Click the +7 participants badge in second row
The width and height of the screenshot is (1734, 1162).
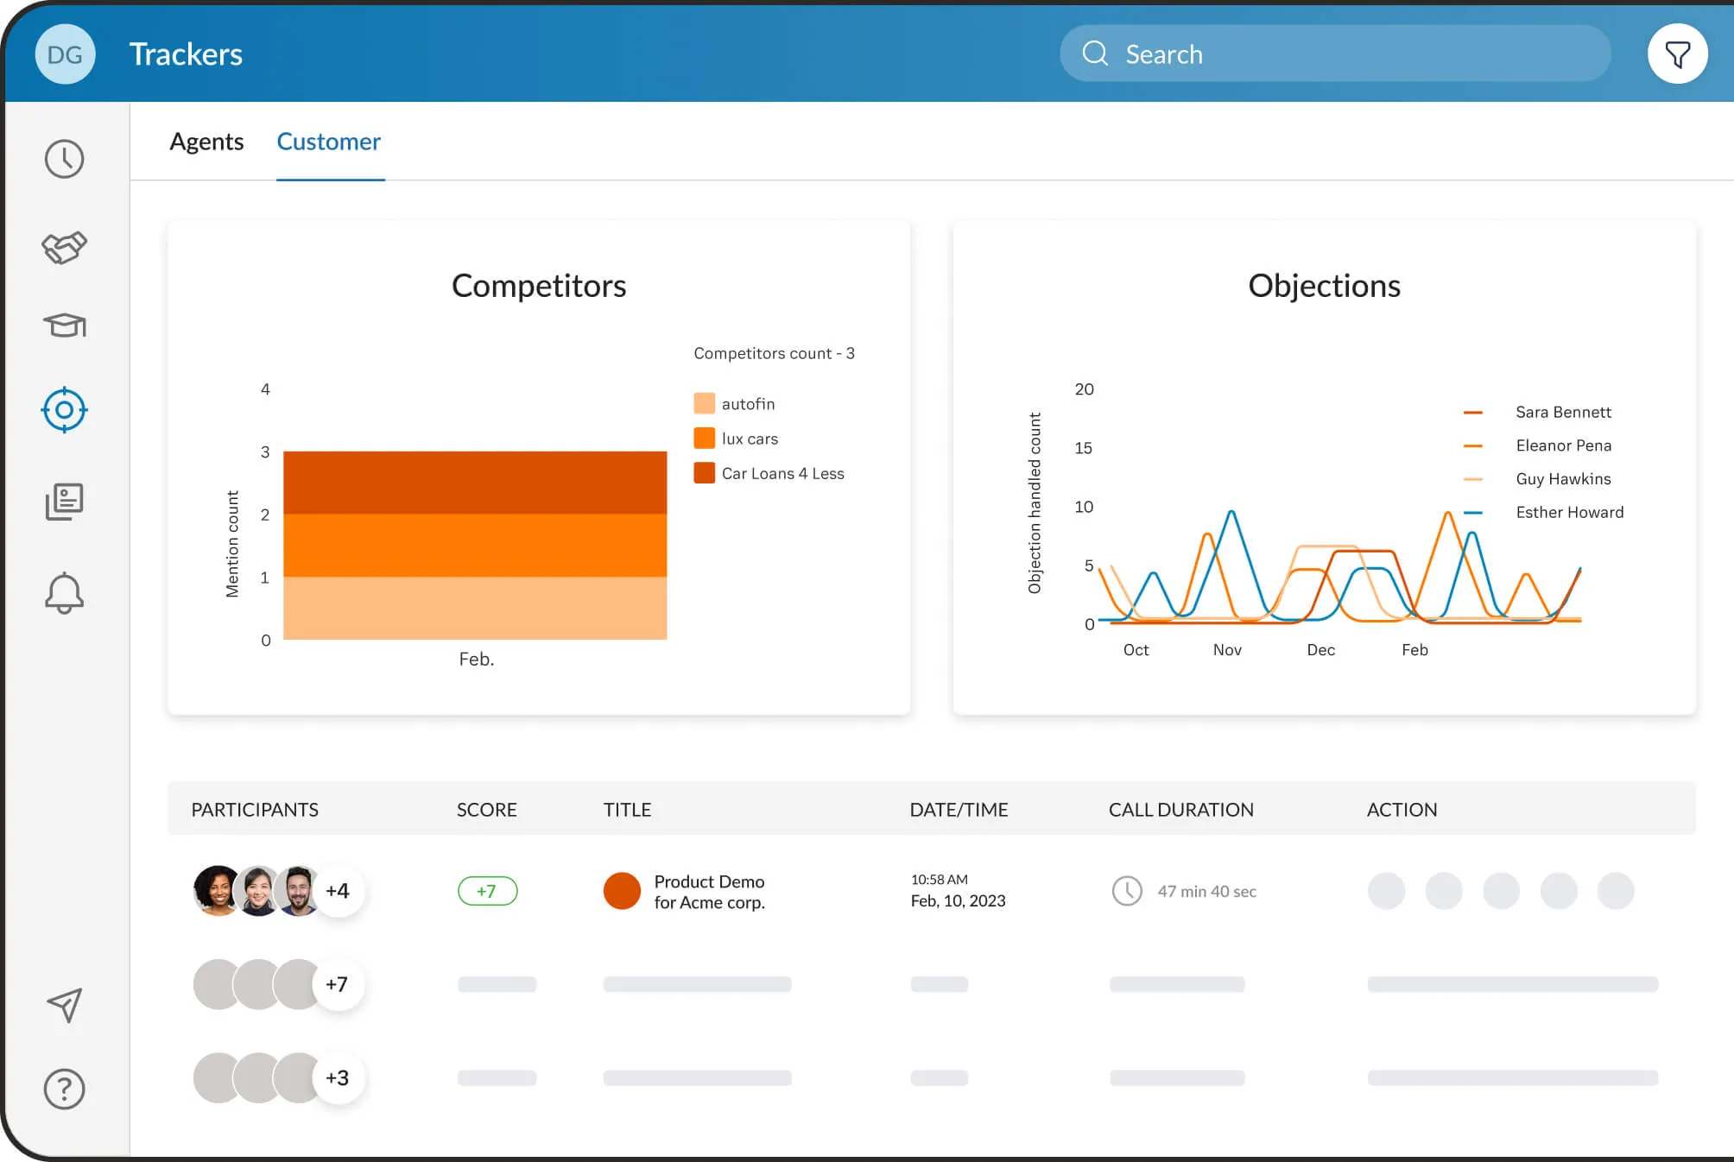[x=338, y=984]
